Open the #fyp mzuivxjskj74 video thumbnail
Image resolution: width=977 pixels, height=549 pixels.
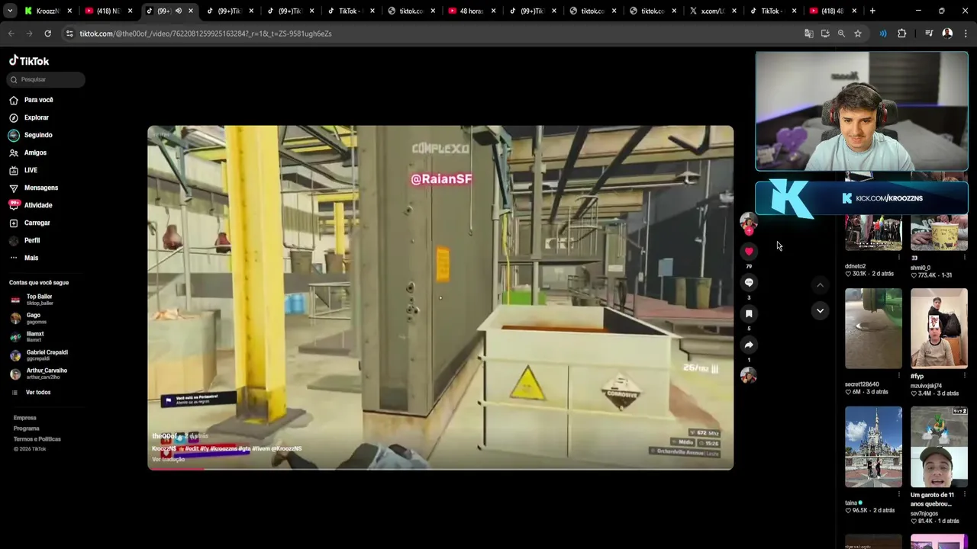pos(939,329)
